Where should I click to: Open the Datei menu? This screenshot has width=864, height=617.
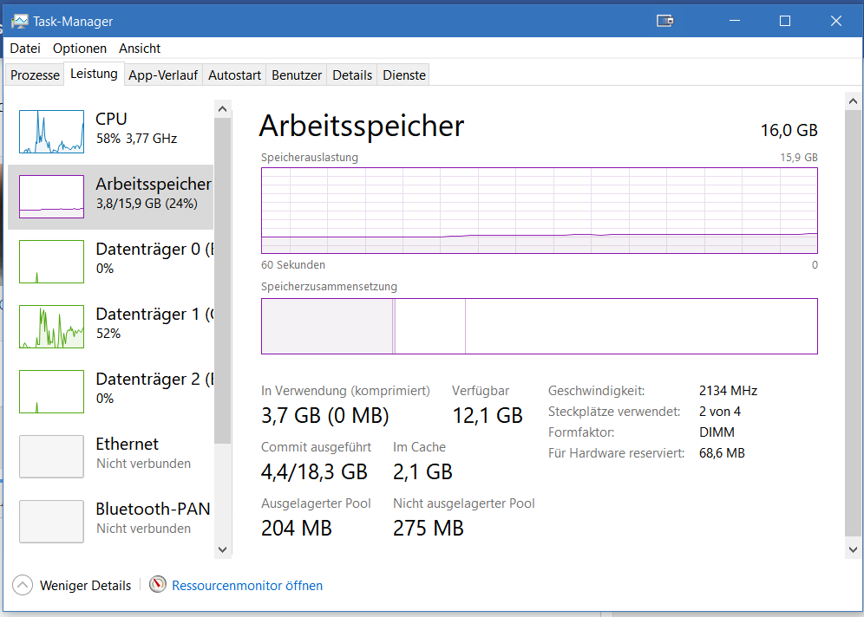click(25, 49)
